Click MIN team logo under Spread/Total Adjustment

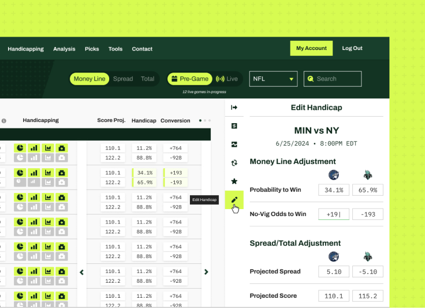coord(334,256)
